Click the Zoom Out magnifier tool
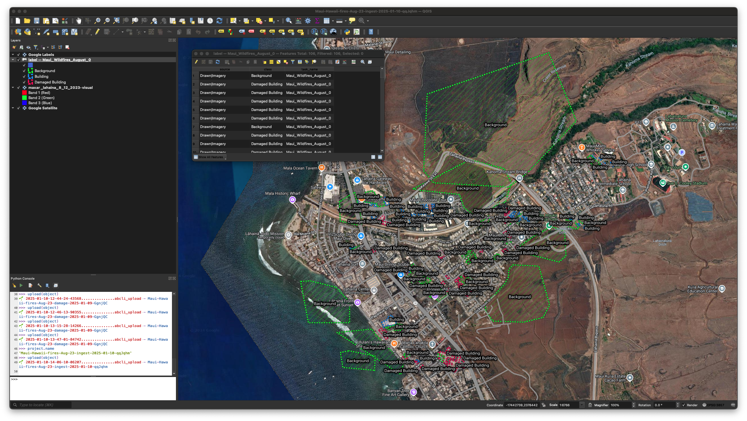Viewport: 747px width, 421px height. [x=107, y=21]
